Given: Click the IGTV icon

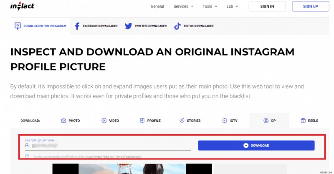Looking at the screenshot, I should 225,121.
